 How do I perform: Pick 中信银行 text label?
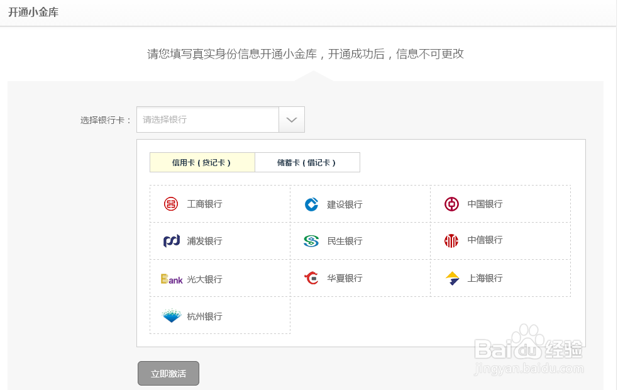485,240
